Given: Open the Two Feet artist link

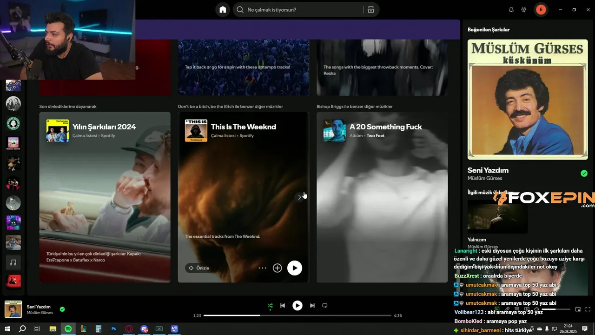Looking at the screenshot, I should click(x=376, y=136).
